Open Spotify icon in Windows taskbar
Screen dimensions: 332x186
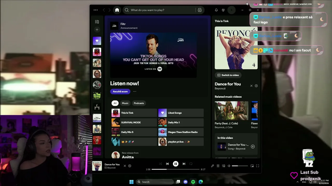click(x=193, y=182)
